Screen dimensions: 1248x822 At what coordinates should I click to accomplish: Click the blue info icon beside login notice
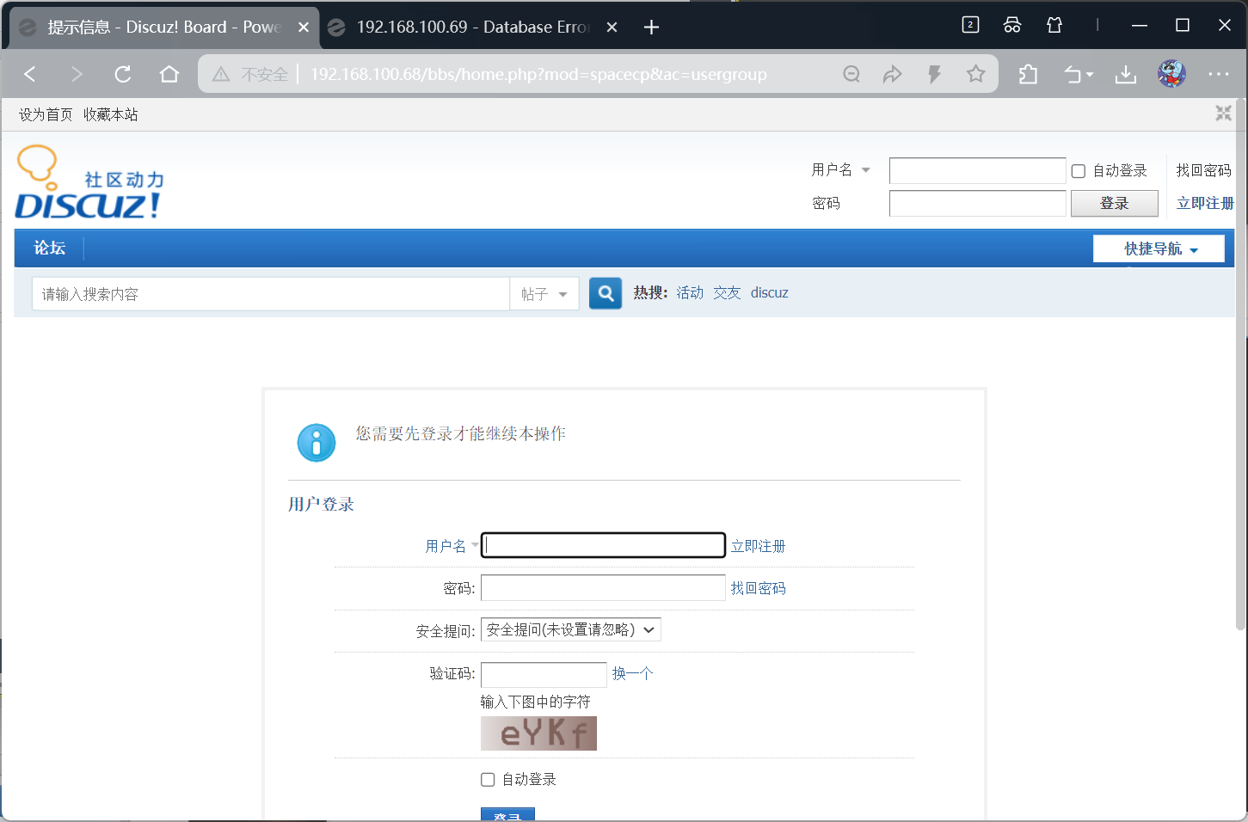point(316,442)
